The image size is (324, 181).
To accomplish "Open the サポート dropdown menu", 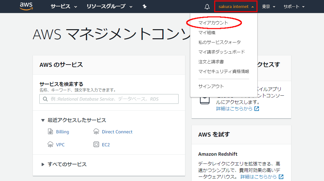I will [294, 6].
